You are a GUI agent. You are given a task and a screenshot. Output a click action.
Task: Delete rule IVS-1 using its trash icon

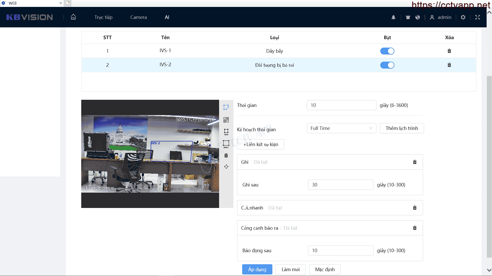(449, 51)
